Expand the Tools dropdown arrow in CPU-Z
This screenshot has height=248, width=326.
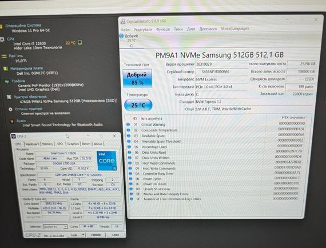point(83,235)
